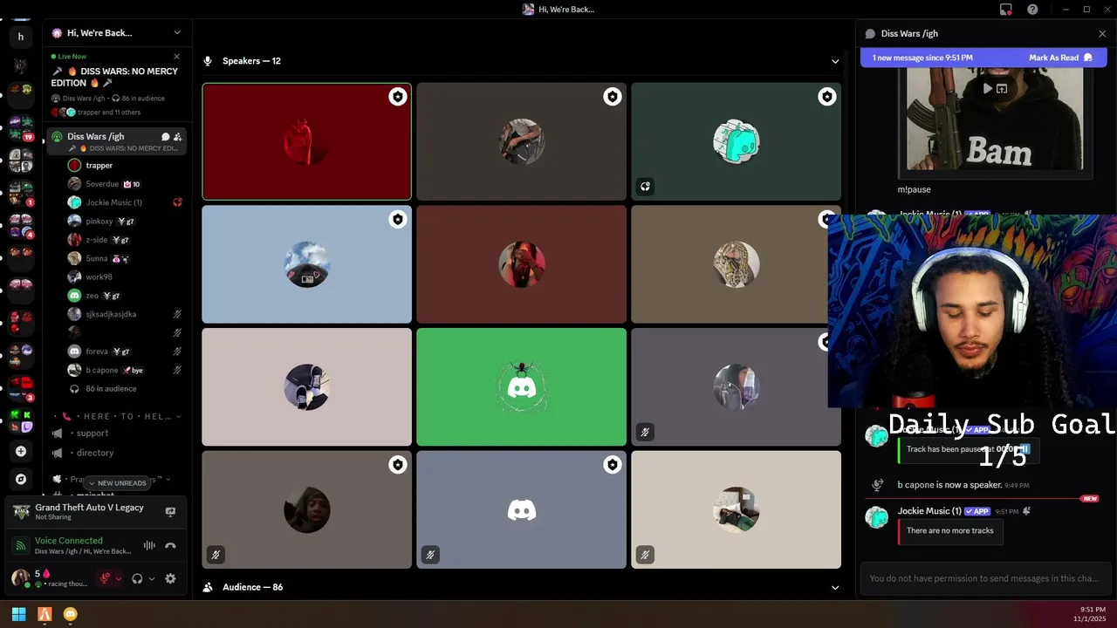The width and height of the screenshot is (1117, 628).
Task: Disconnect from voice with hang-up icon
Action: [x=170, y=546]
